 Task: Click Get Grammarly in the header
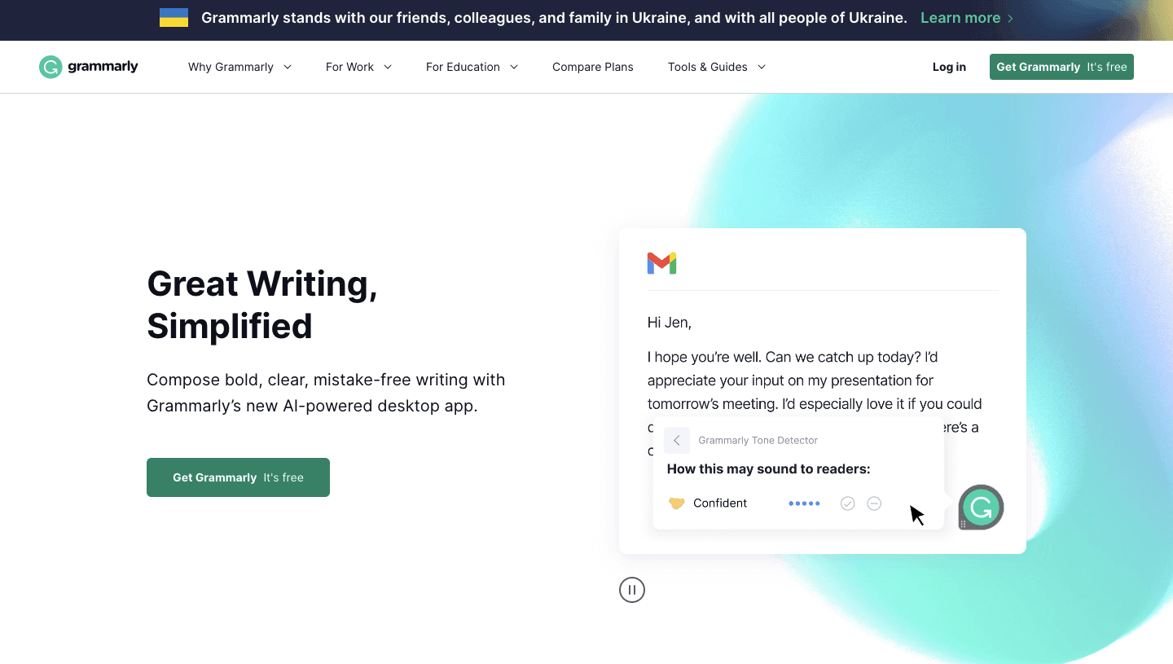pyautogui.click(x=1061, y=67)
